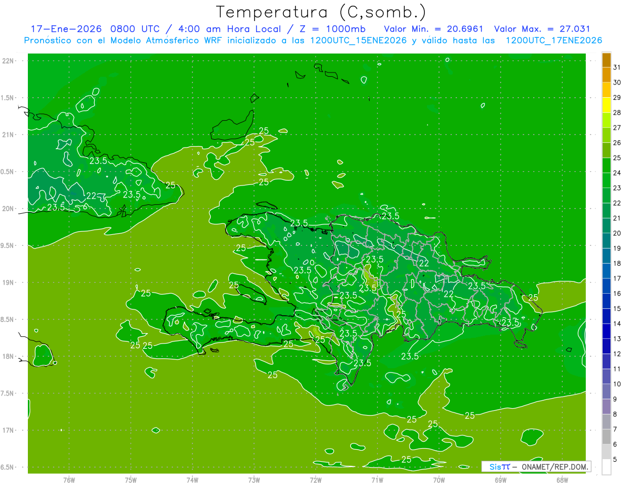Click the '74W' longitude axis label

[192, 480]
